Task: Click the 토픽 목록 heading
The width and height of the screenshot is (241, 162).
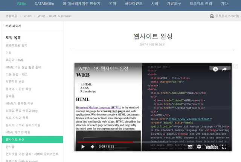Action: [x=13, y=37]
